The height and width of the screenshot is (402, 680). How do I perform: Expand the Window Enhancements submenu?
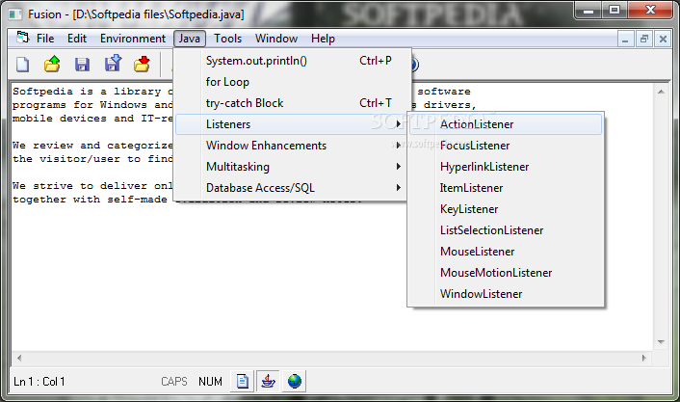point(292,146)
